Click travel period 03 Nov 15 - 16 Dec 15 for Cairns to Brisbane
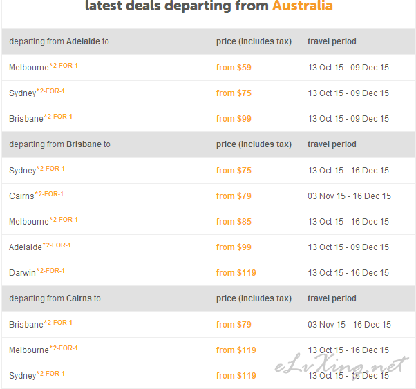Viewport: 416px width, 389px height. coord(349,325)
